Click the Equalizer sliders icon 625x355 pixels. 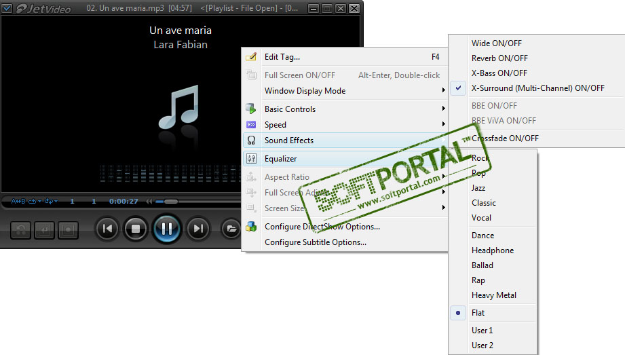(251, 159)
